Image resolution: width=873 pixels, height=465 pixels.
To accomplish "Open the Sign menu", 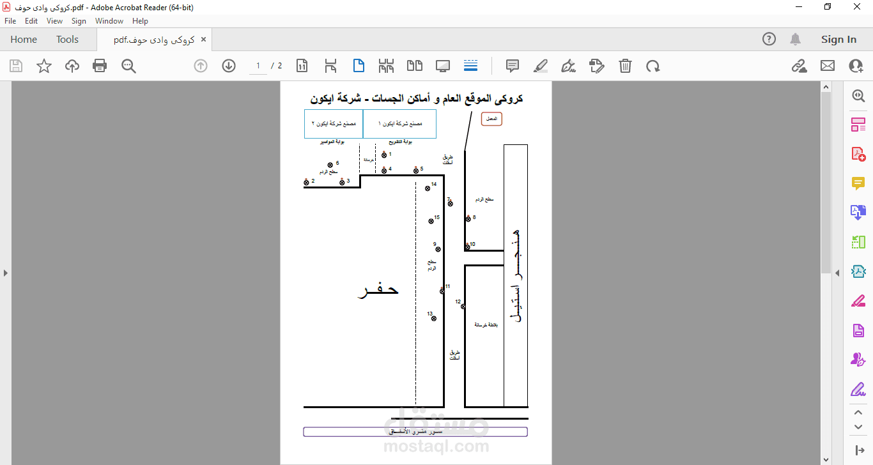I will pos(79,21).
